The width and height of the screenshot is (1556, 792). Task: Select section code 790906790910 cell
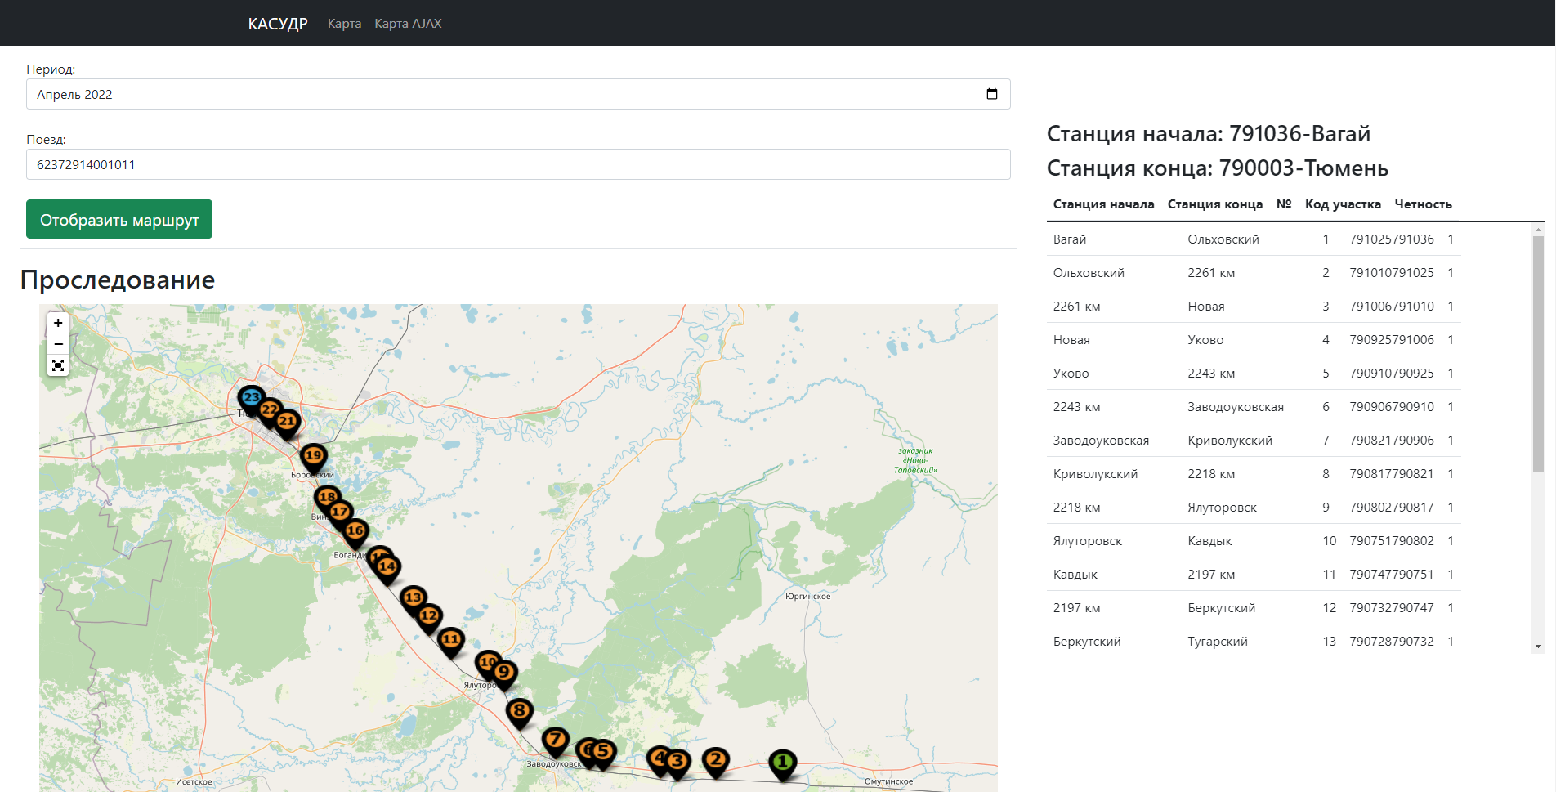[x=1392, y=407]
